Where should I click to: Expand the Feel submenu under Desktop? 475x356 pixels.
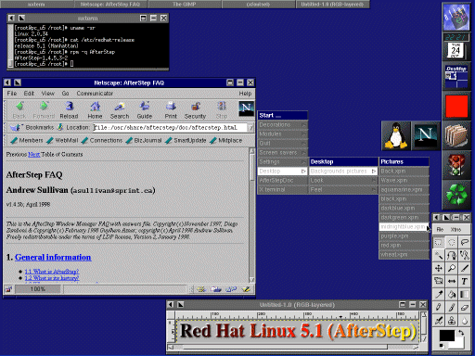click(343, 190)
